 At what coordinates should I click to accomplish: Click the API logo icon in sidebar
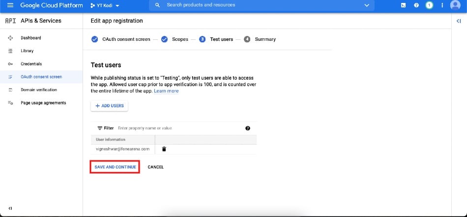point(10,21)
